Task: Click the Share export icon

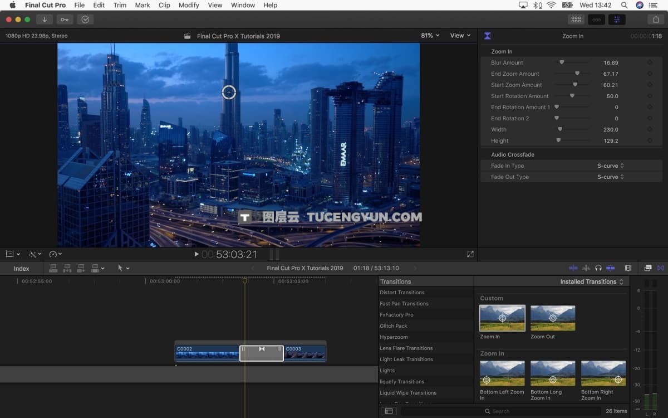Action: (x=655, y=20)
